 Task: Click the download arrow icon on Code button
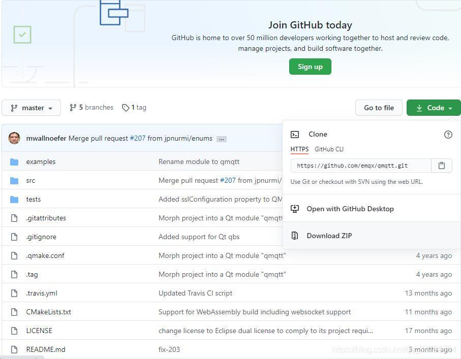419,108
